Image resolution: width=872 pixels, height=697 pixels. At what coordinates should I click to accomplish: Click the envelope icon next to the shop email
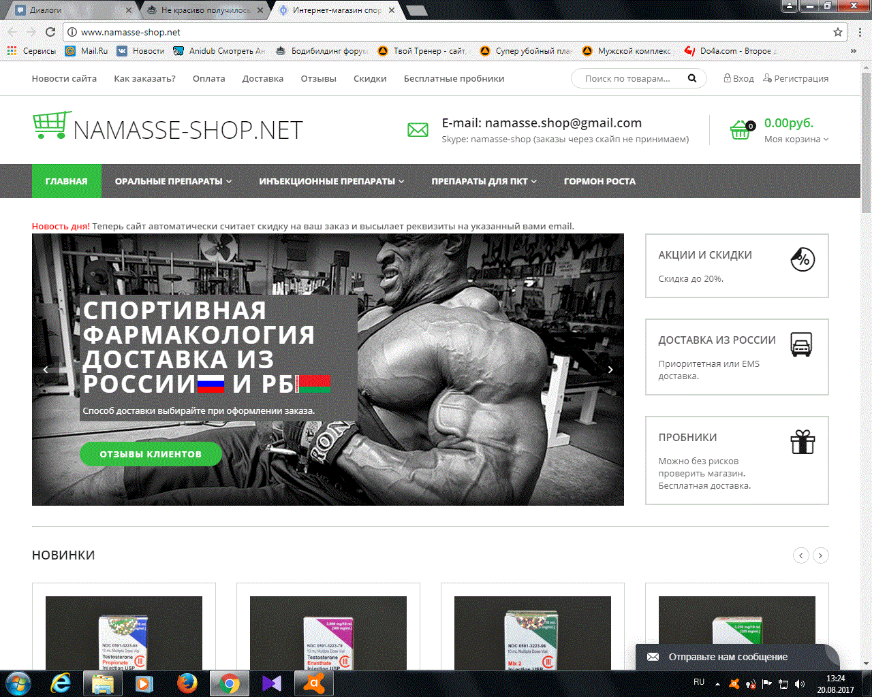(x=418, y=129)
